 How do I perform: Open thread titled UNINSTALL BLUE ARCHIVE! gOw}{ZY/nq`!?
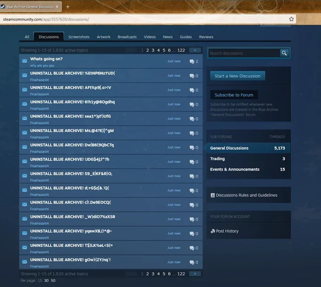(70, 260)
